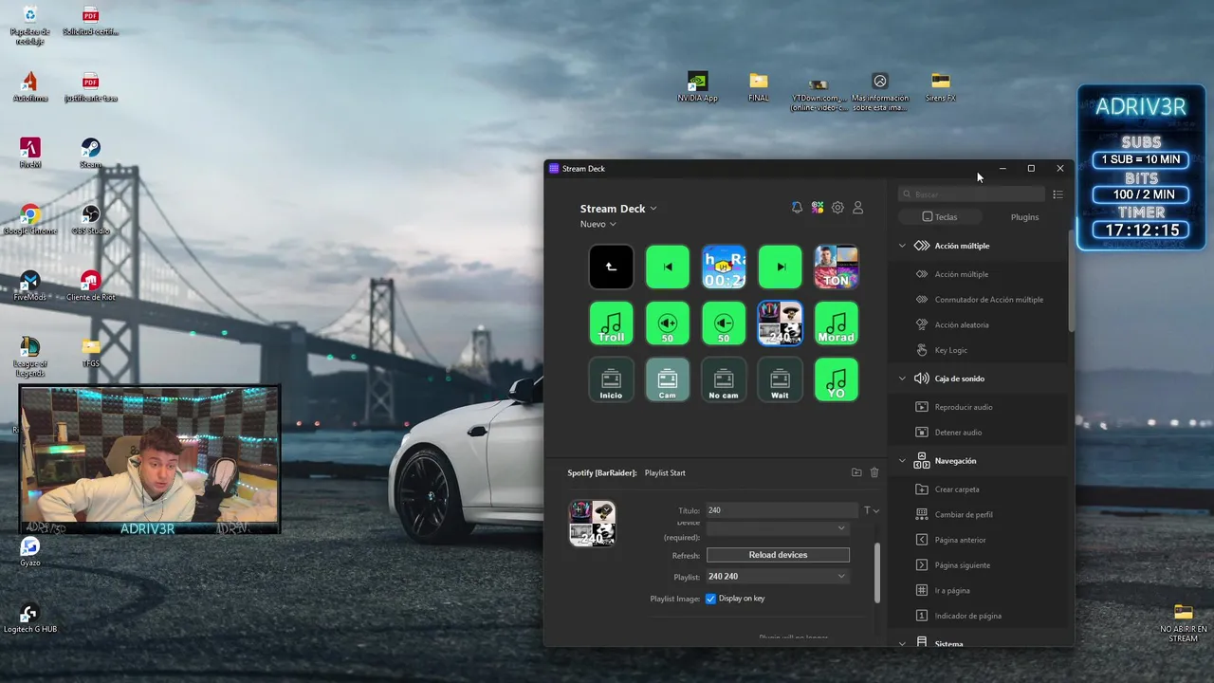This screenshot has height=683, width=1214.
Task: Click the Buscar search field
Action: click(x=972, y=194)
